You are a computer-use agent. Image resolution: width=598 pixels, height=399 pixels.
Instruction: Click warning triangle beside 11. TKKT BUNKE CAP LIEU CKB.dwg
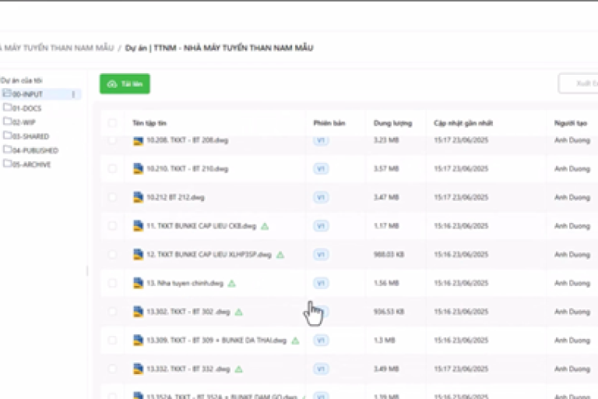pyautogui.click(x=265, y=226)
